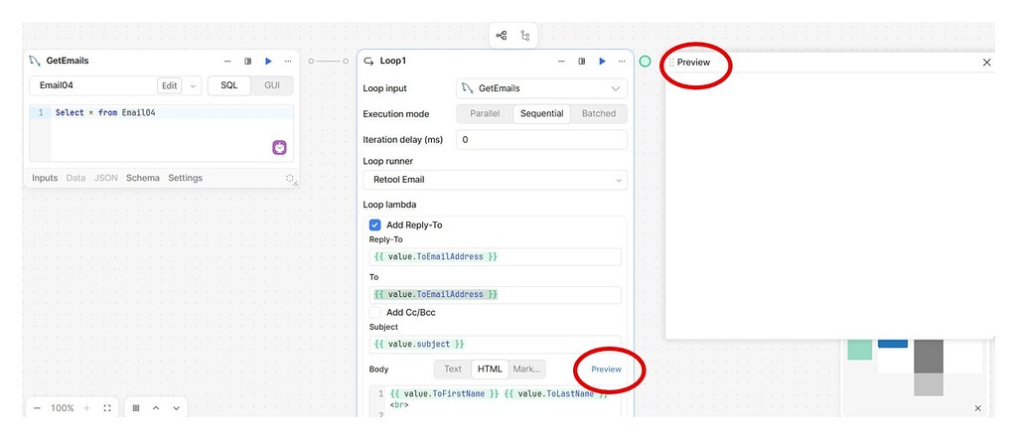Switch the query editor to GUI mode
Viewport: 1017px width, 443px height.
272,85
